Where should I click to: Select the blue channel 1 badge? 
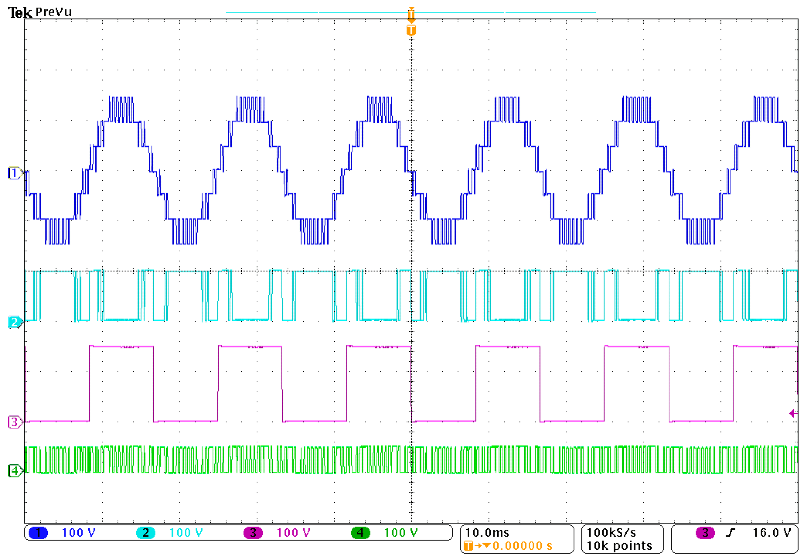pos(38,533)
